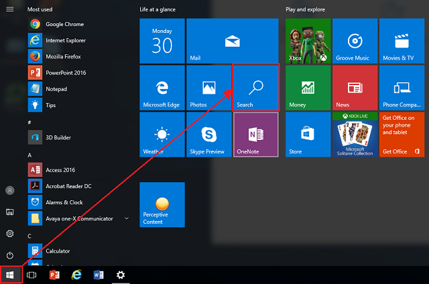Open Settings gear in the Start sidebar
This screenshot has width=429, height=284.
(10, 234)
